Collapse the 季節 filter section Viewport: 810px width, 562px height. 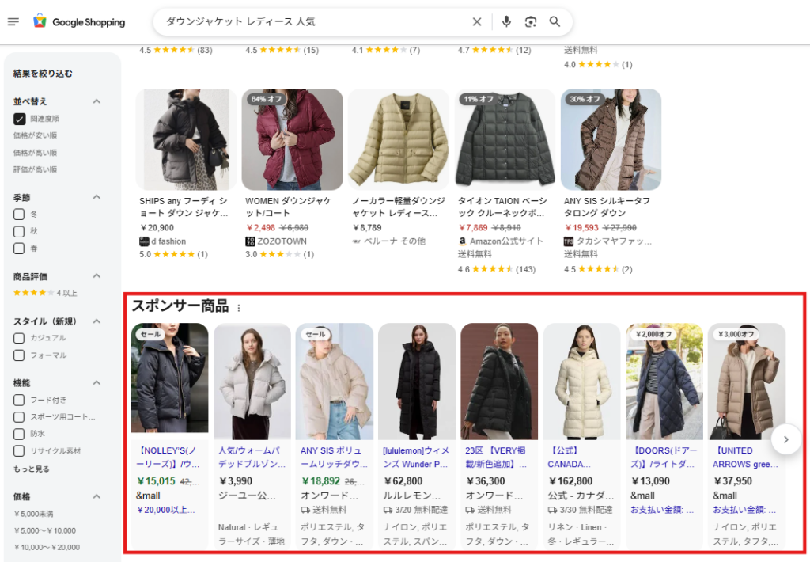(98, 197)
